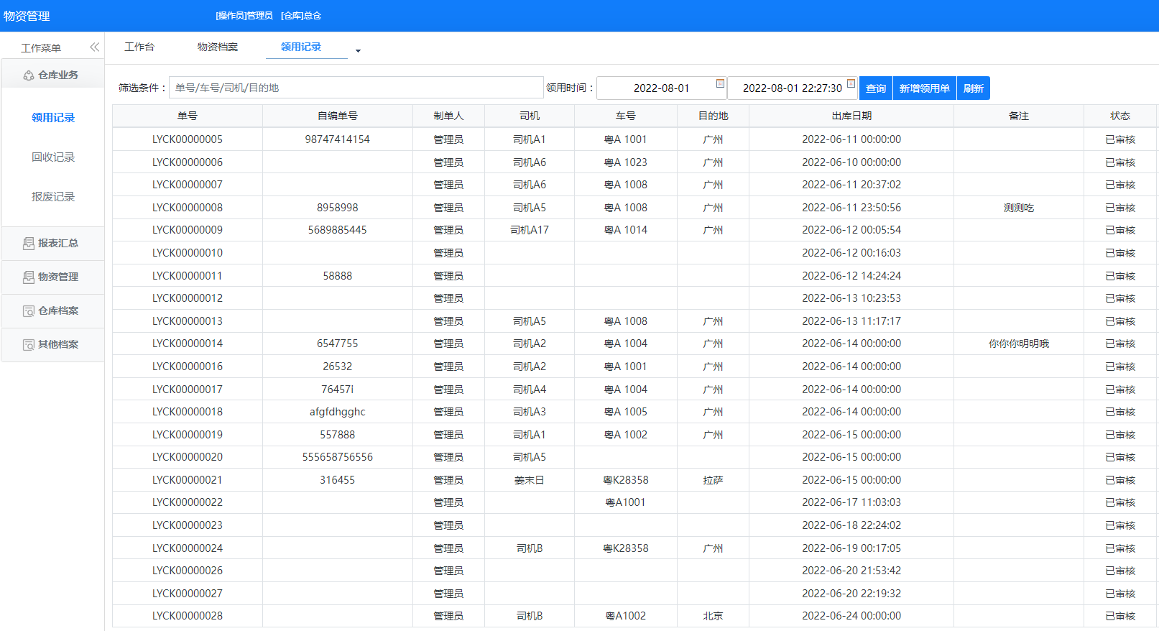Open 回收记录 in the sidebar
The image size is (1159, 631).
[53, 157]
